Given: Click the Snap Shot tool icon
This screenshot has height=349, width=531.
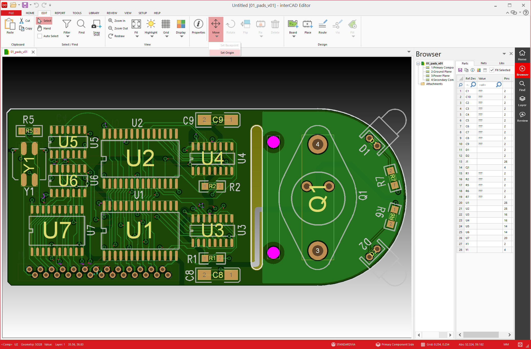Looking at the screenshot, I should click(96, 25).
